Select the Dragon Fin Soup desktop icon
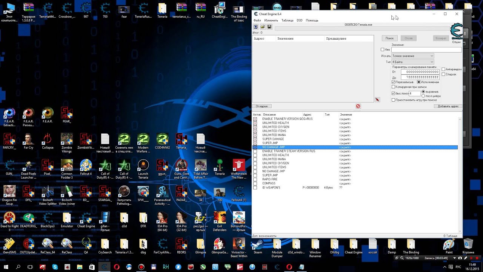The width and height of the screenshot is (483, 272). coord(9,195)
